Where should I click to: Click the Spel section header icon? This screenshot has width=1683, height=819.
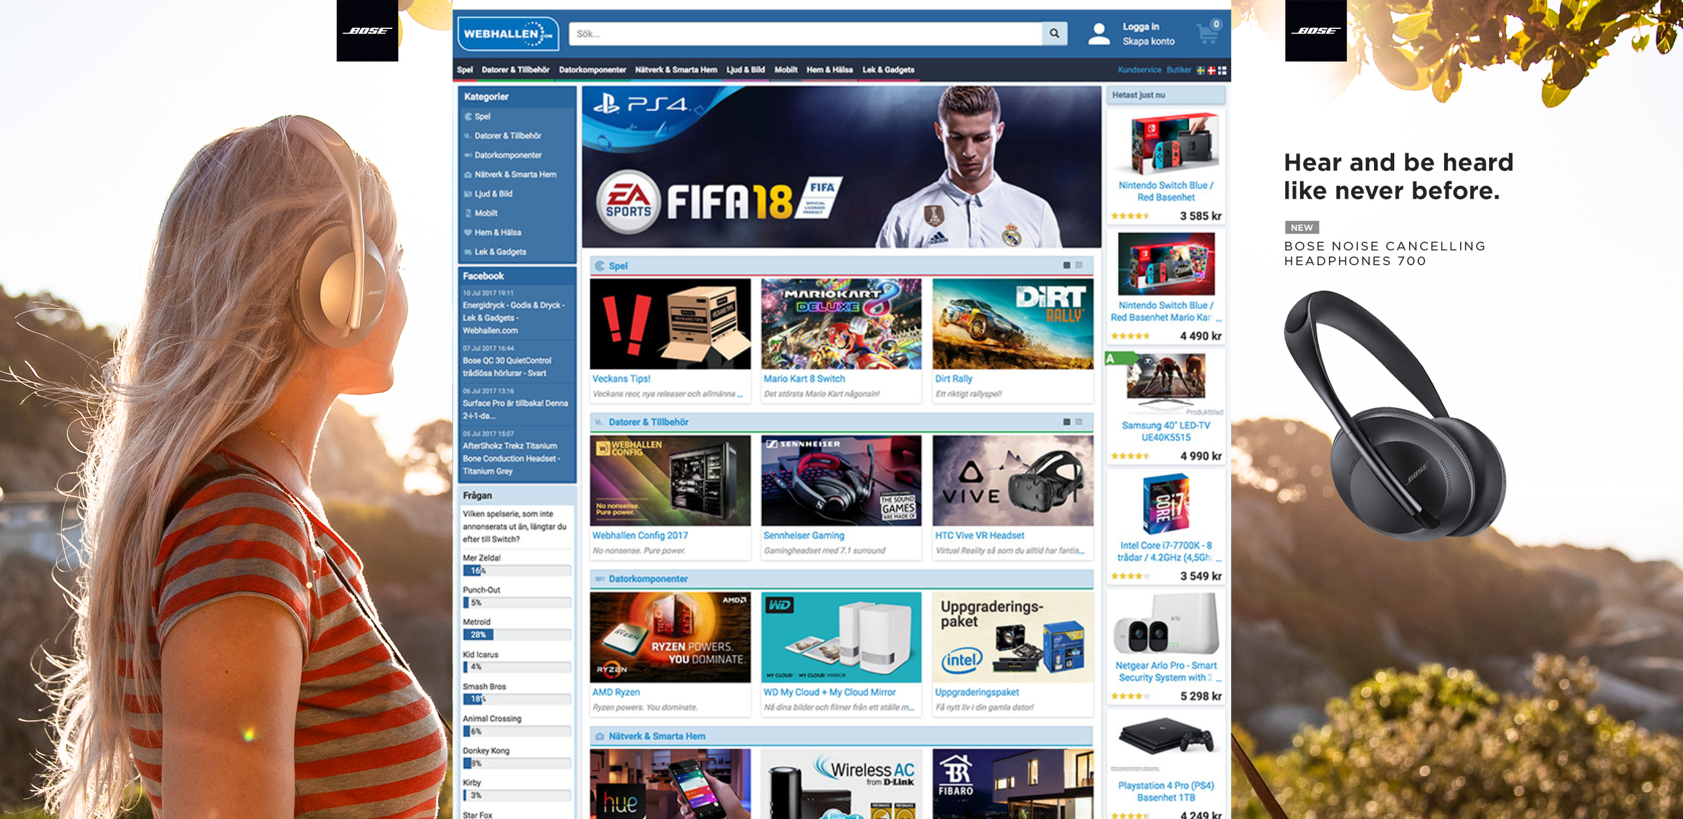[599, 266]
